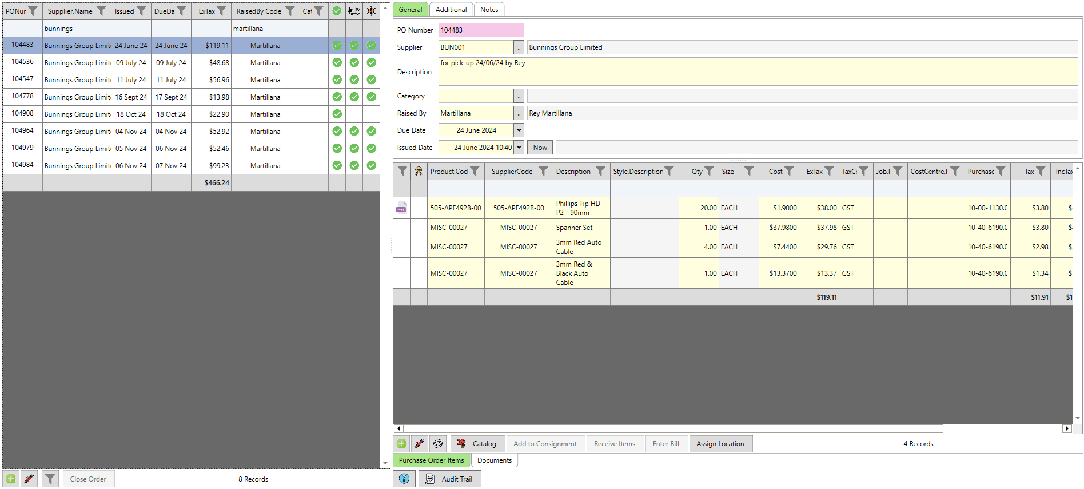Viewport: 1084px width, 489px height.
Task: Click Assign Location button
Action: tap(720, 443)
